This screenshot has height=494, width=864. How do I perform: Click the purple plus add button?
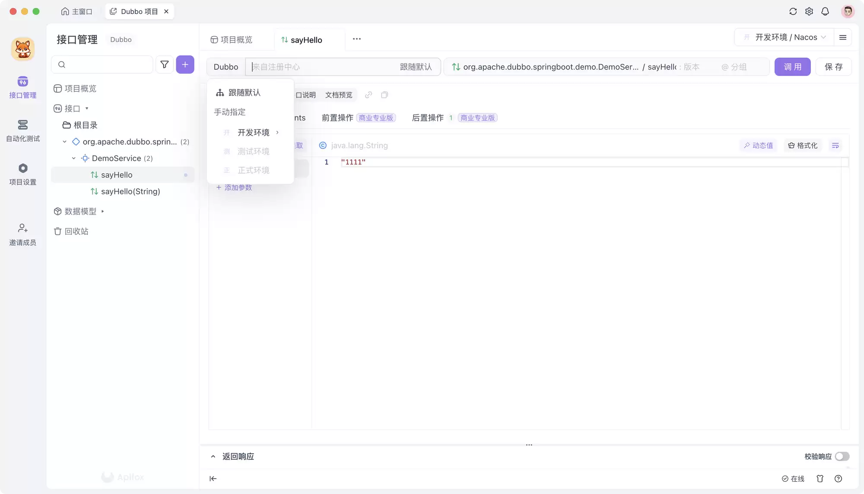tap(185, 65)
